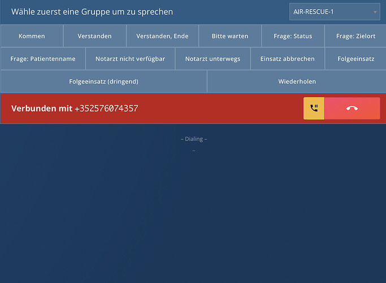The height and width of the screenshot is (283, 386).
Task: Put the call on hold (yellow button)
Action: click(314, 108)
